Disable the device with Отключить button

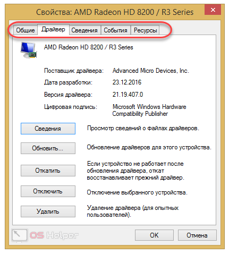click(x=48, y=191)
